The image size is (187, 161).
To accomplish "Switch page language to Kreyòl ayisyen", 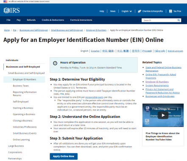I will pyautogui.click(x=176, y=51).
